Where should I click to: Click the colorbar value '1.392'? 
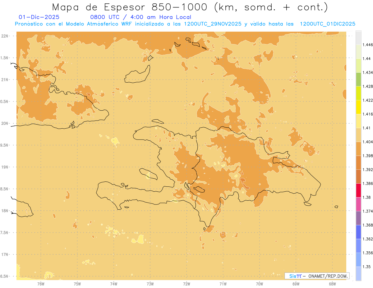pyautogui.click(x=368, y=170)
